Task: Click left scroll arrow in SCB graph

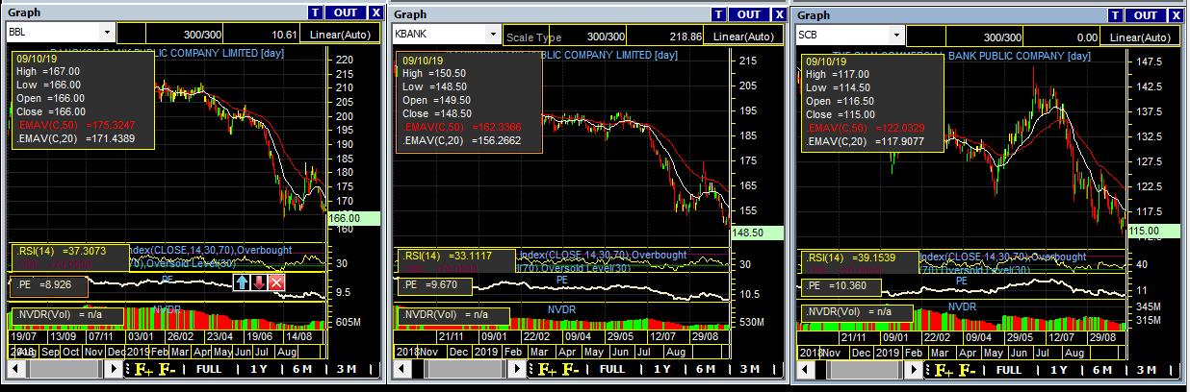Action: pyautogui.click(x=806, y=369)
